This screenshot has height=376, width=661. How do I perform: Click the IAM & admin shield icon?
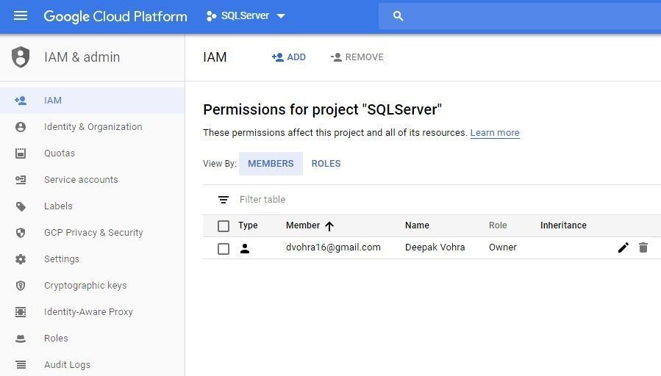pyautogui.click(x=21, y=57)
